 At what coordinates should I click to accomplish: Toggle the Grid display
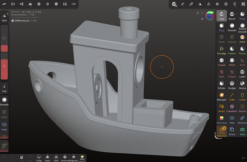click(x=56, y=158)
